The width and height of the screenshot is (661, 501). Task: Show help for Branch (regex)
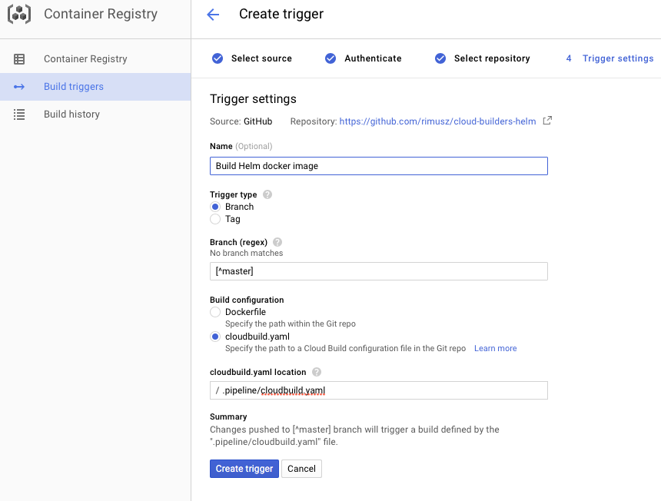pos(277,242)
